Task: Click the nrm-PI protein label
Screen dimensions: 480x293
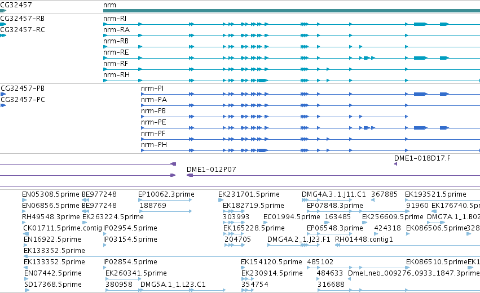Action: (x=152, y=88)
